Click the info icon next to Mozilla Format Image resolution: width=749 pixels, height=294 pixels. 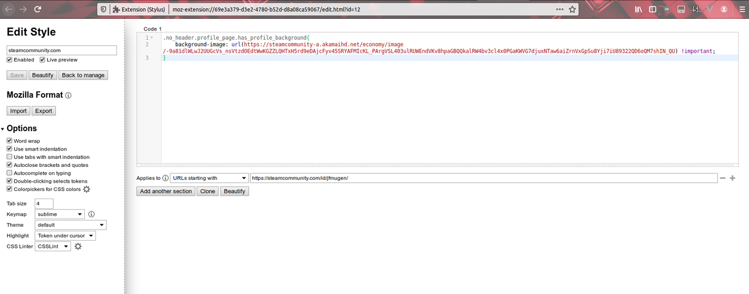[x=68, y=95]
